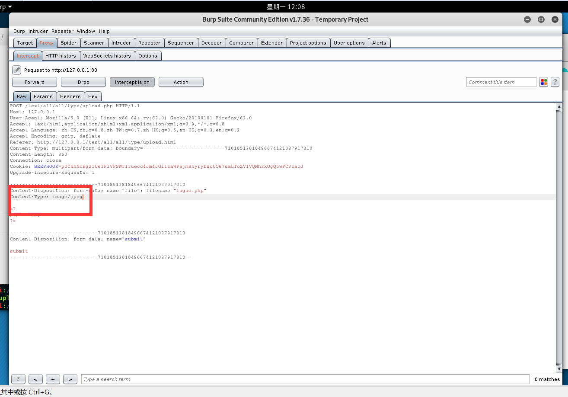
Task: Click the Referer header line
Action: 93,142
